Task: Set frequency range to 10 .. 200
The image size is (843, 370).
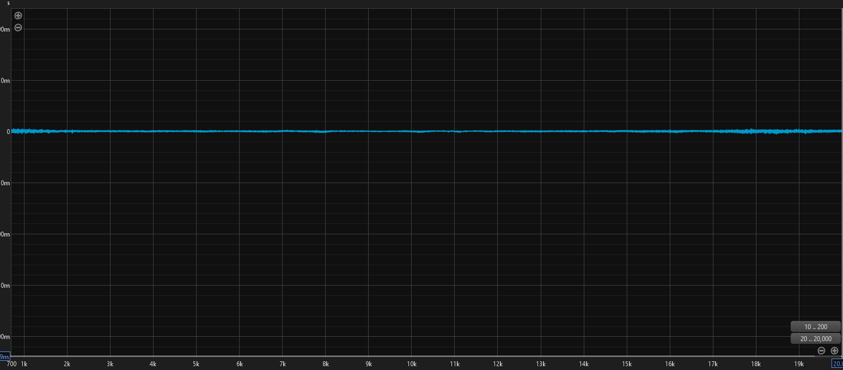Action: pos(815,326)
